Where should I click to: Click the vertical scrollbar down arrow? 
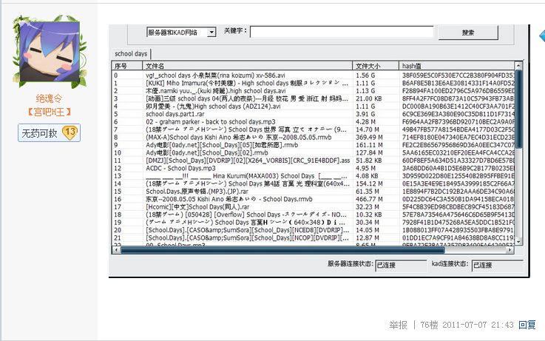pos(518,241)
